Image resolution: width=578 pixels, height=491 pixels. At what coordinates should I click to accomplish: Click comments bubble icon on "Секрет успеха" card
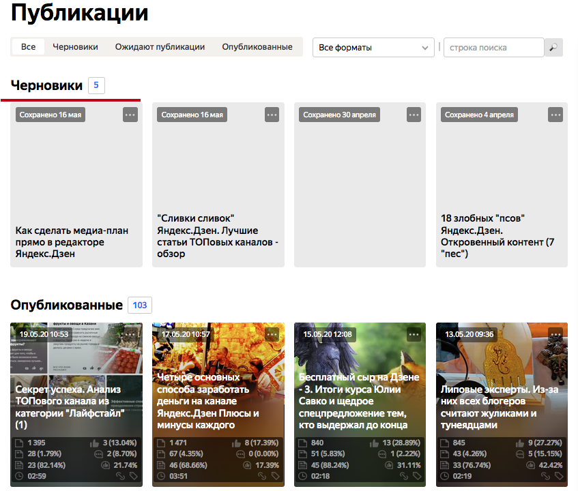point(98,453)
